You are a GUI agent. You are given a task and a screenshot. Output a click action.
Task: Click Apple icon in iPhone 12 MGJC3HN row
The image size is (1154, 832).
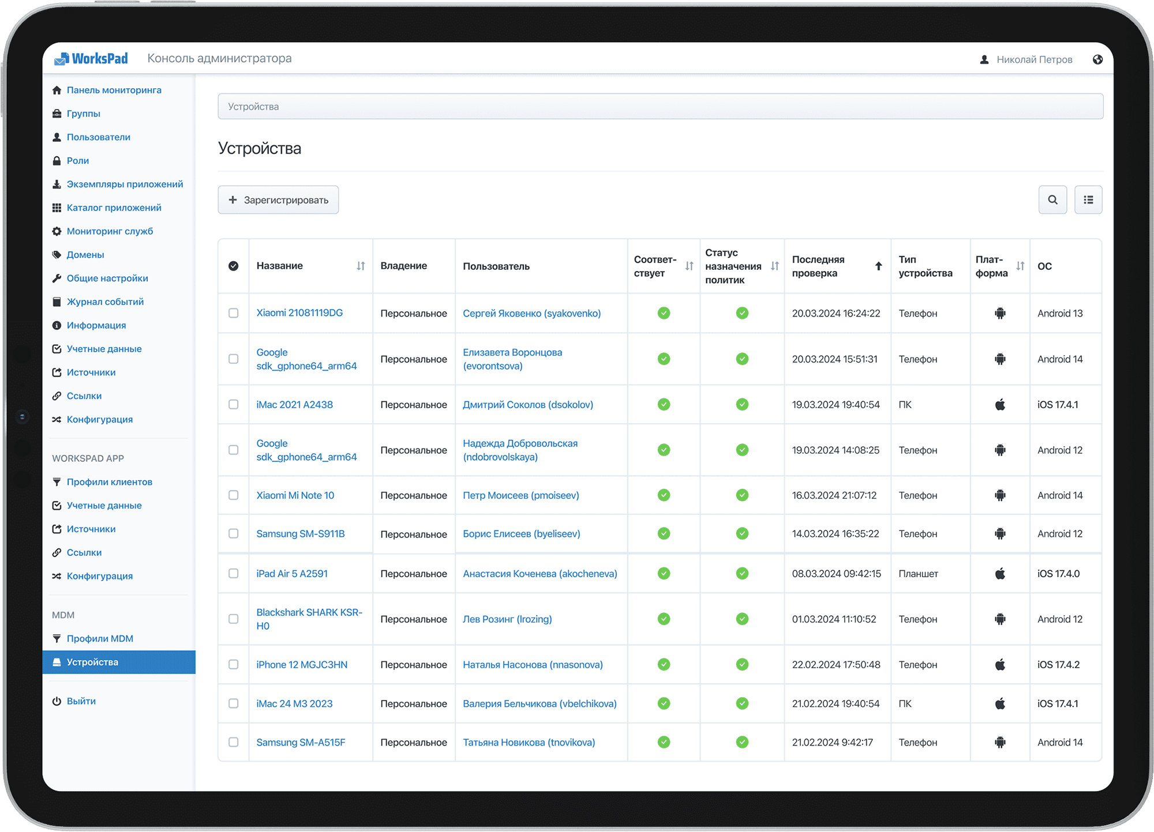click(x=1000, y=664)
